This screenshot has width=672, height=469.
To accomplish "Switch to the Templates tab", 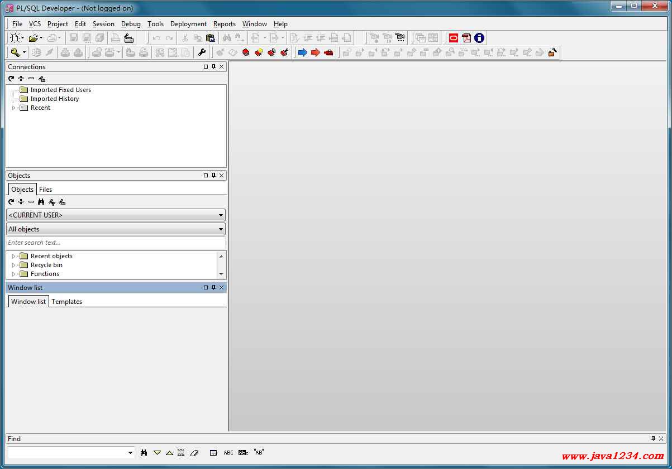I will 66,302.
